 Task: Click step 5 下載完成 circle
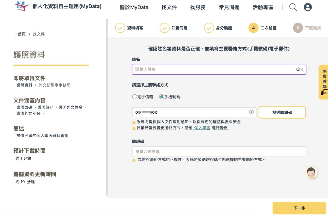298,28
